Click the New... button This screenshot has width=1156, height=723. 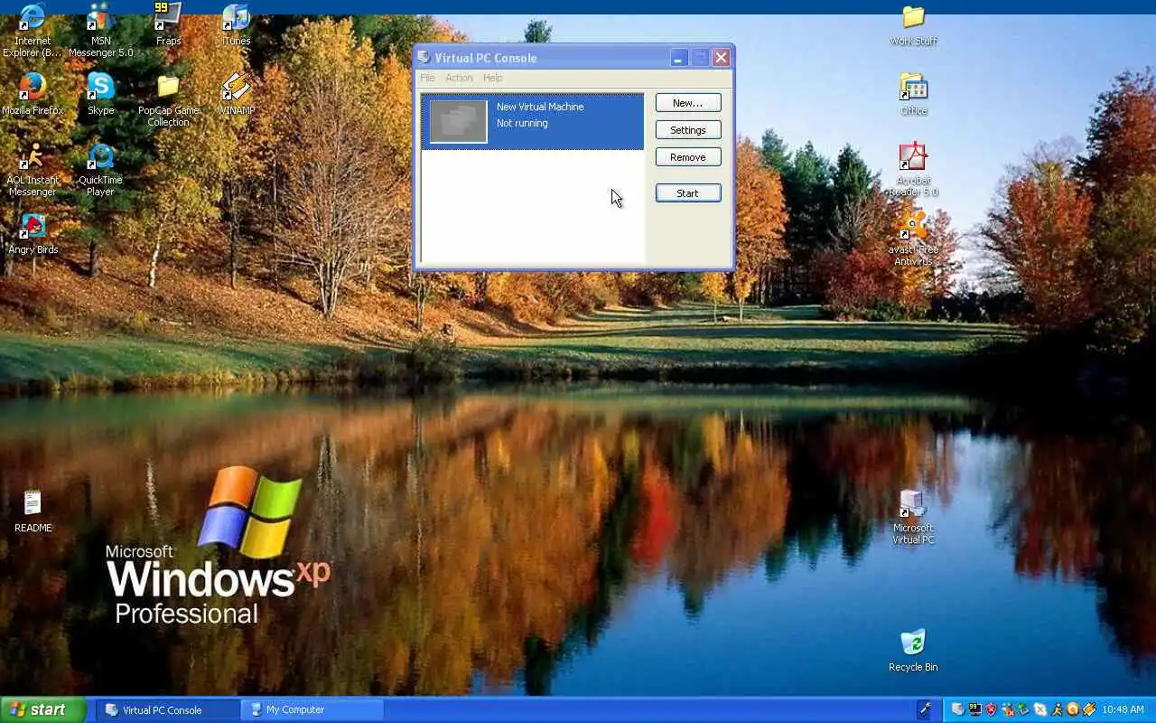(x=688, y=103)
